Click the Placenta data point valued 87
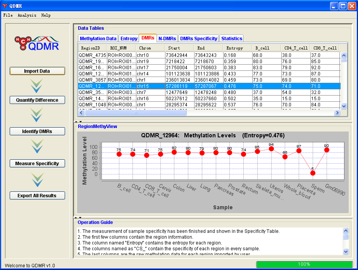The image size is (358, 270). 299,151
